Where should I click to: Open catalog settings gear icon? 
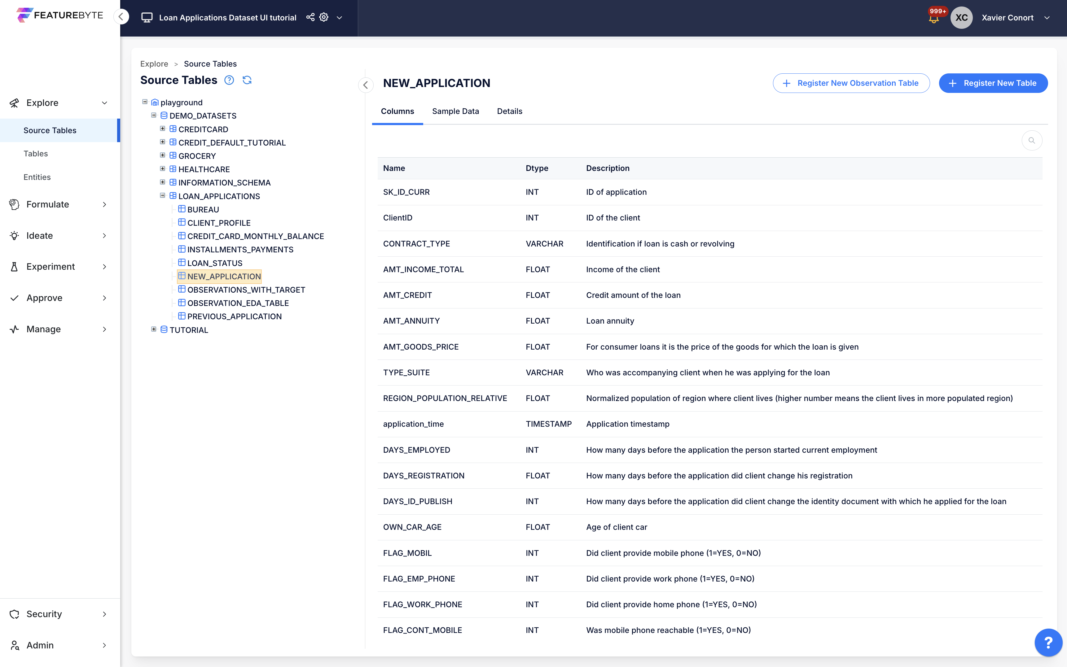tap(324, 17)
